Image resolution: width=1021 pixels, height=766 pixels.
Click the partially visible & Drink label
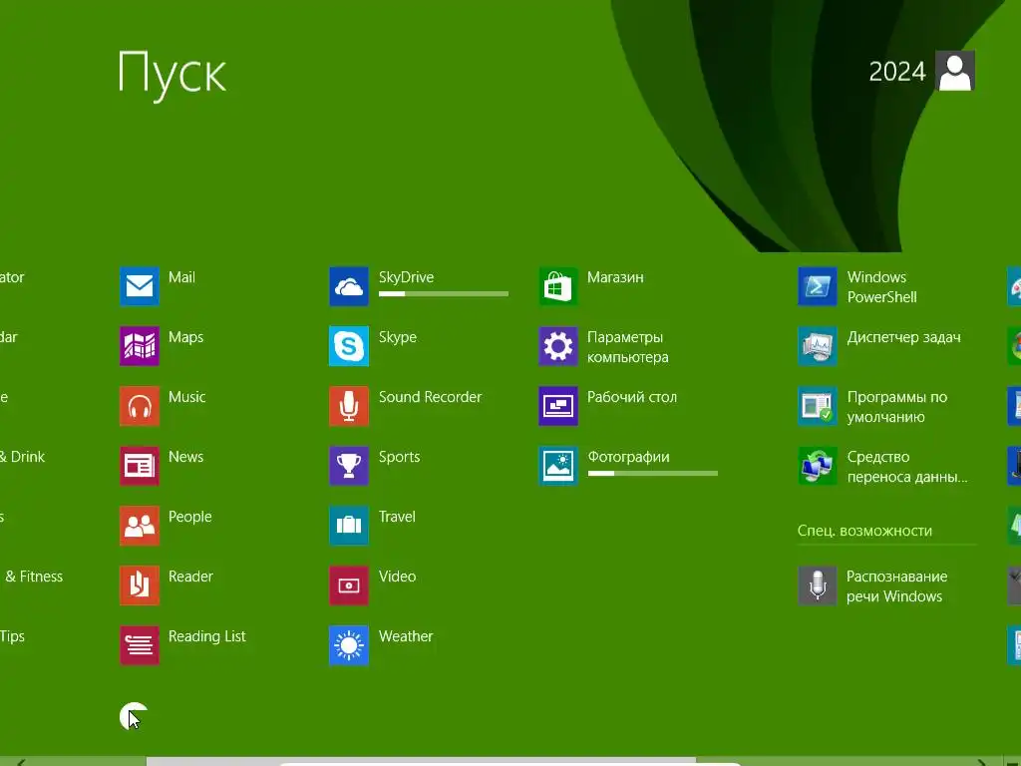click(x=22, y=457)
